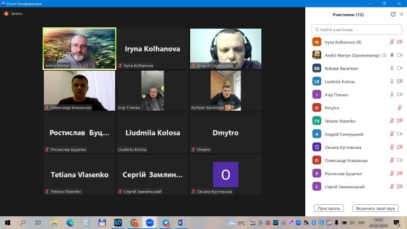This screenshot has width=407, height=229.
Task: Open taskbar search
Action: click(23, 223)
